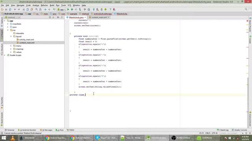Open the Messages tool window
The height and width of the screenshot is (141, 252).
46,130
